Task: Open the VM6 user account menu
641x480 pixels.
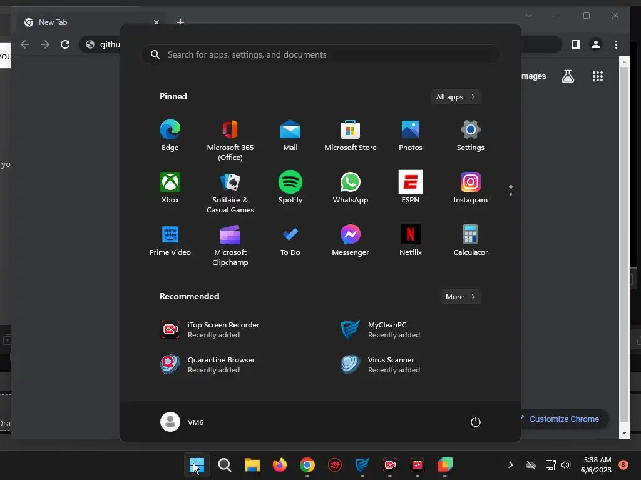Action: (x=182, y=422)
